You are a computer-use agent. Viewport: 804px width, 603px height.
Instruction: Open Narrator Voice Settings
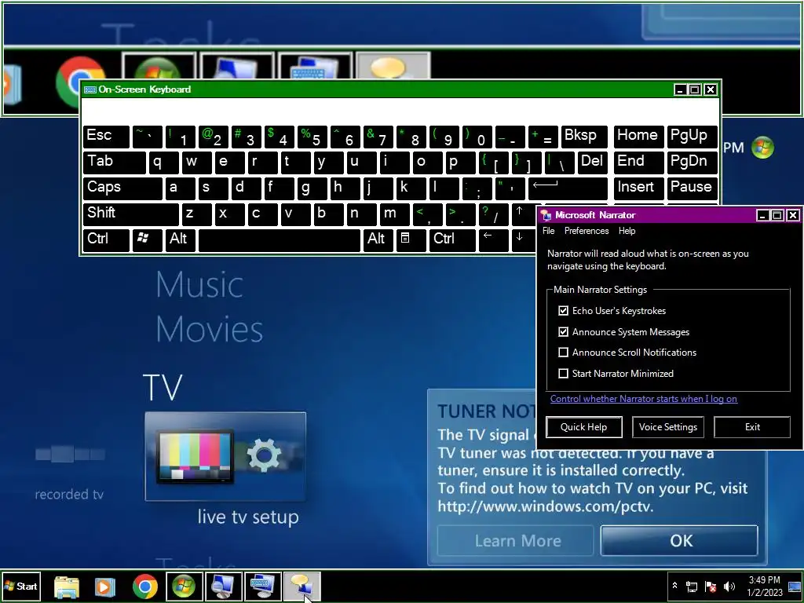[668, 427]
